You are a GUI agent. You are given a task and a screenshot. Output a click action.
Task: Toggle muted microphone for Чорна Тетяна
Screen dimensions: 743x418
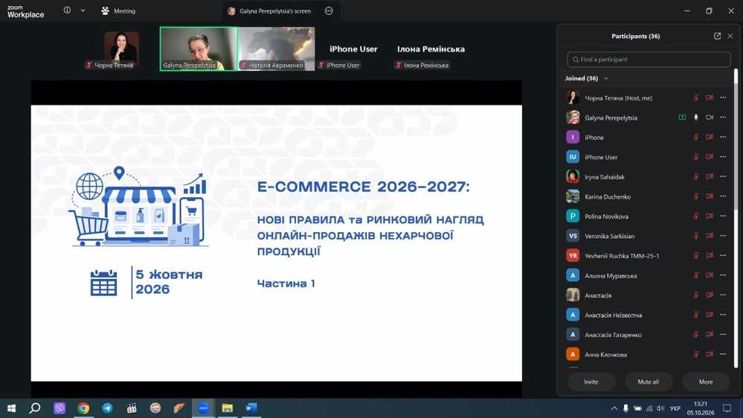695,97
